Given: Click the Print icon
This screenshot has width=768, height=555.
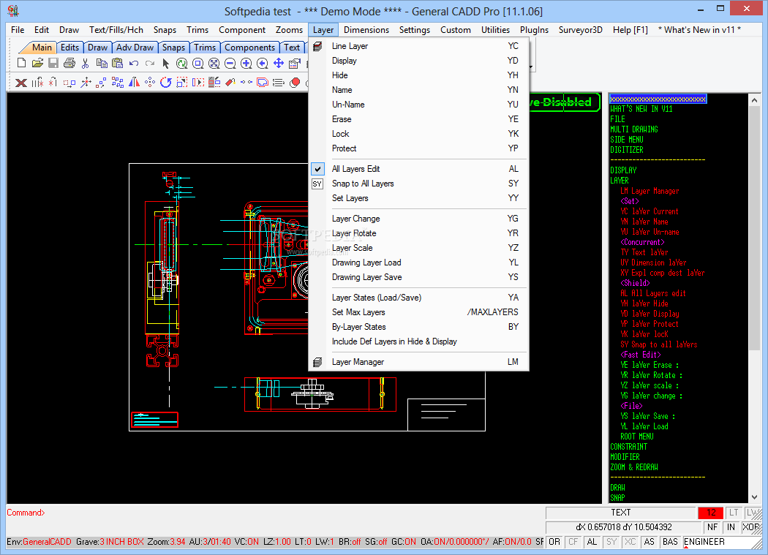Looking at the screenshot, I should [x=69, y=63].
